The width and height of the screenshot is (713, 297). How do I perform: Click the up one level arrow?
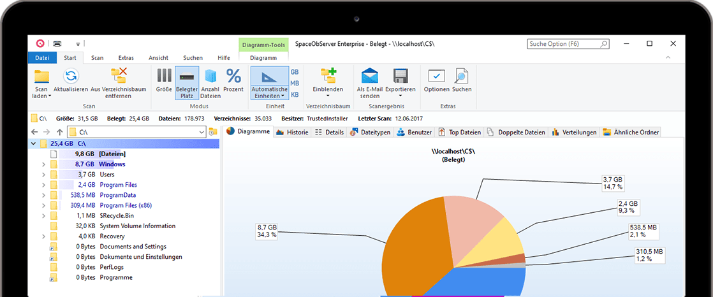pyautogui.click(x=59, y=132)
